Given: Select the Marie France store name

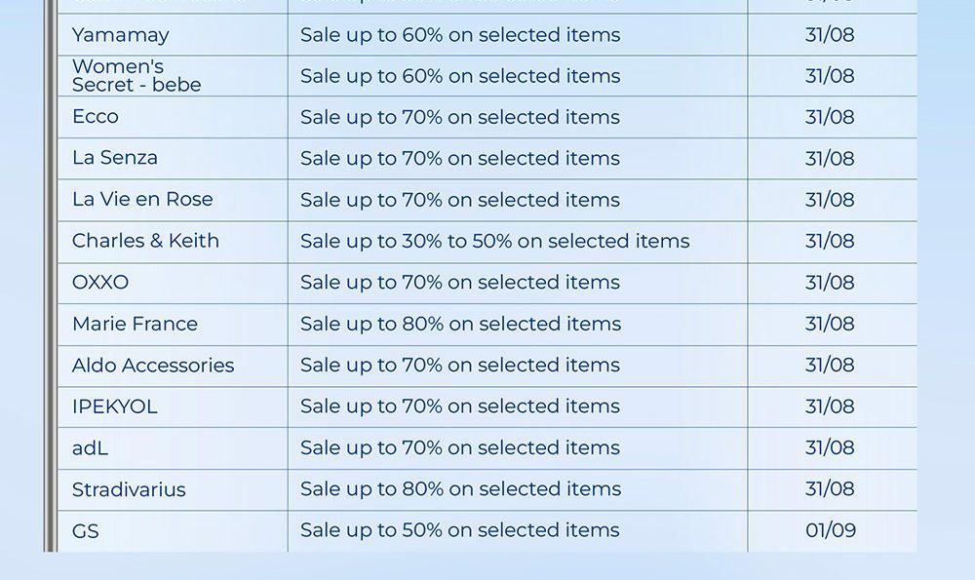Looking at the screenshot, I should click(135, 324).
